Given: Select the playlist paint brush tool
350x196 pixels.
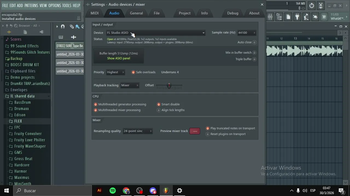Looking at the screenshot, I should point(77,26).
